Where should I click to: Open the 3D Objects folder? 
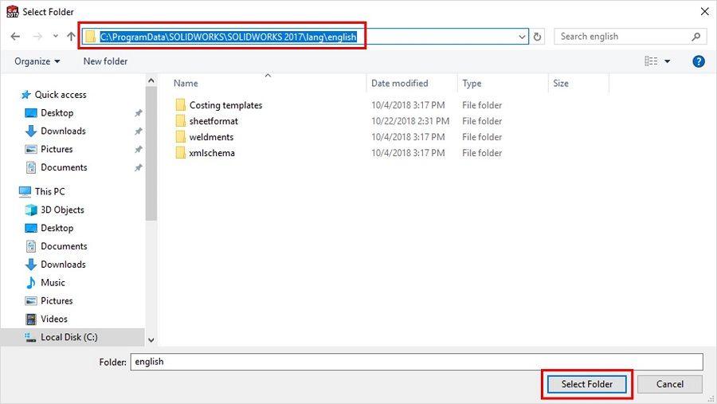point(62,210)
